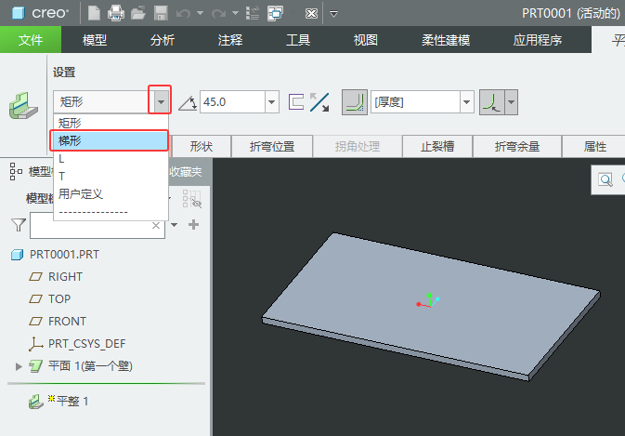
Task: Clear the search field with X
Action: (x=156, y=225)
